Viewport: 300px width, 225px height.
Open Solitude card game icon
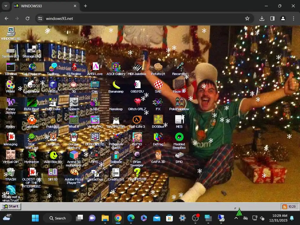click(x=116, y=157)
